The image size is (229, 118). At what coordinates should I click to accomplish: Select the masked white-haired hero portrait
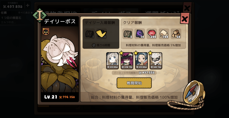(156, 61)
